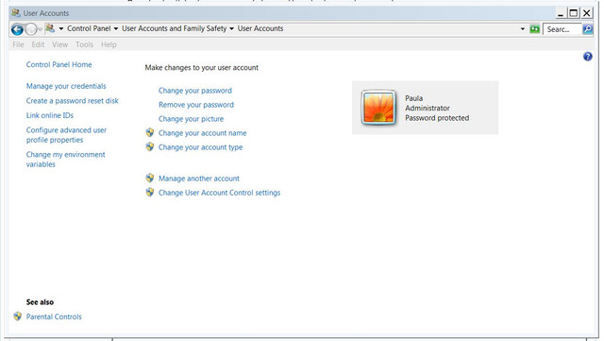Minimize the User Accounts window
The image size is (604, 341).
point(561,13)
